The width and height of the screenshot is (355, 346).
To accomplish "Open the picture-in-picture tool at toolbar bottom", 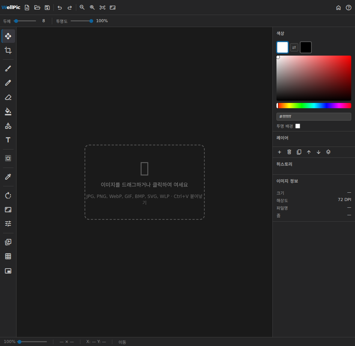I will (x=8, y=271).
